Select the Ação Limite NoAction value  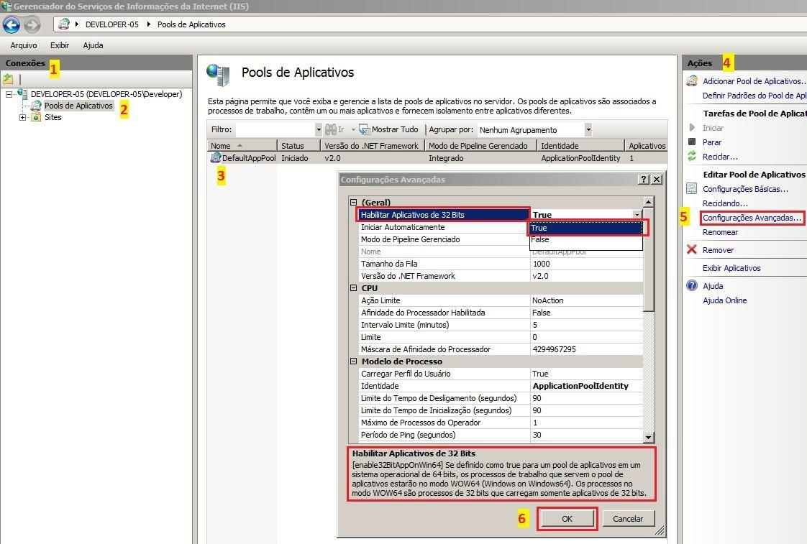click(587, 300)
